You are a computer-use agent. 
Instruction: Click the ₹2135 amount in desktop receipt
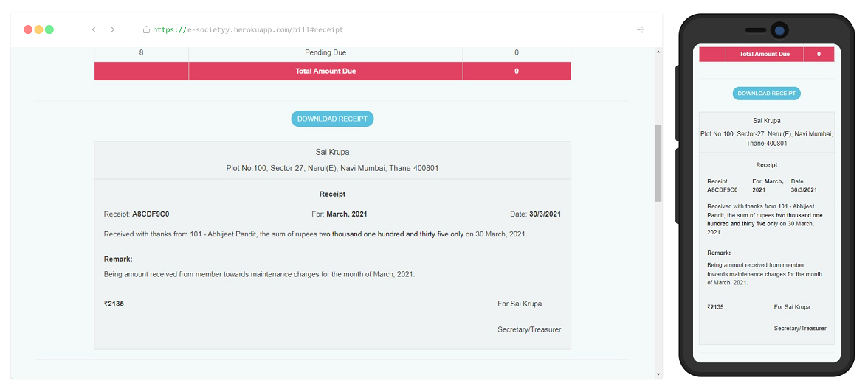coord(114,304)
